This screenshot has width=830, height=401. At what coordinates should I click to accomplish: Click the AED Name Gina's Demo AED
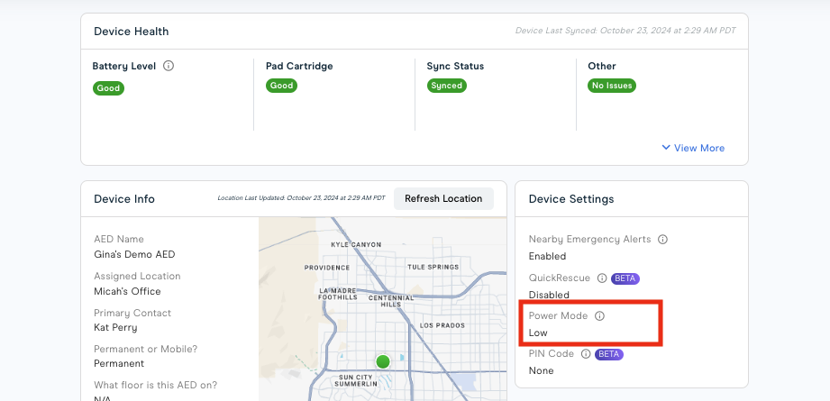[x=134, y=255]
